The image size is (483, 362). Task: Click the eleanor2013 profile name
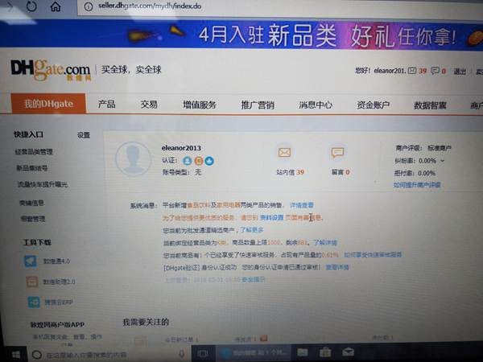[181, 148]
